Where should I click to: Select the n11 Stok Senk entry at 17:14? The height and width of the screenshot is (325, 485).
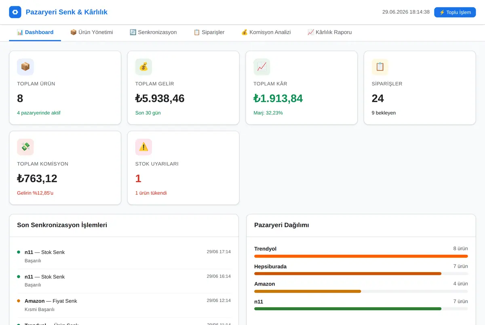click(124, 256)
